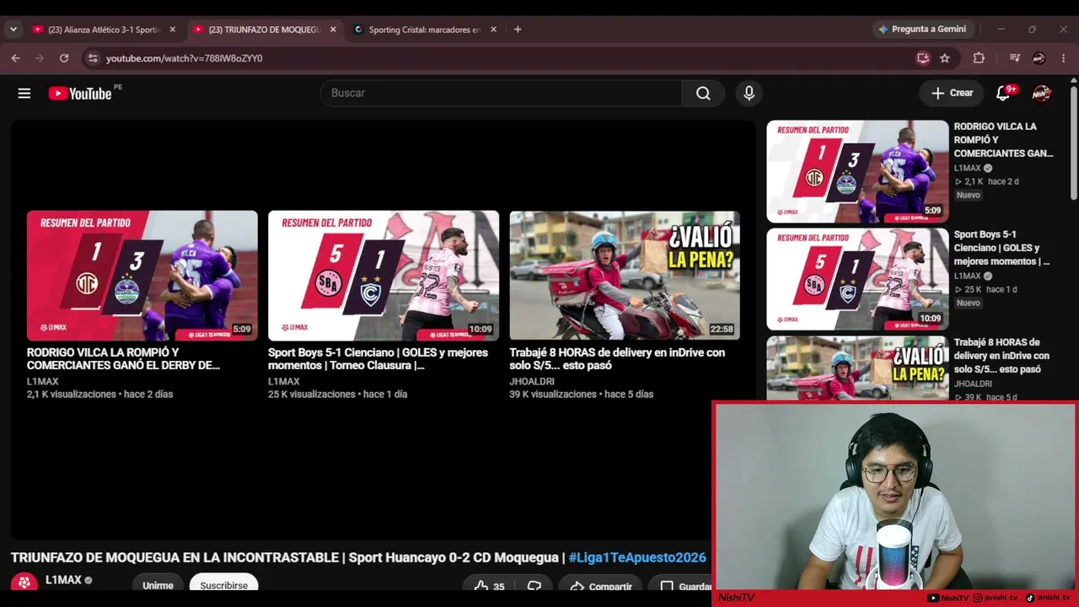Like the video with 35 likes
The width and height of the screenshot is (1079, 607).
[488, 587]
